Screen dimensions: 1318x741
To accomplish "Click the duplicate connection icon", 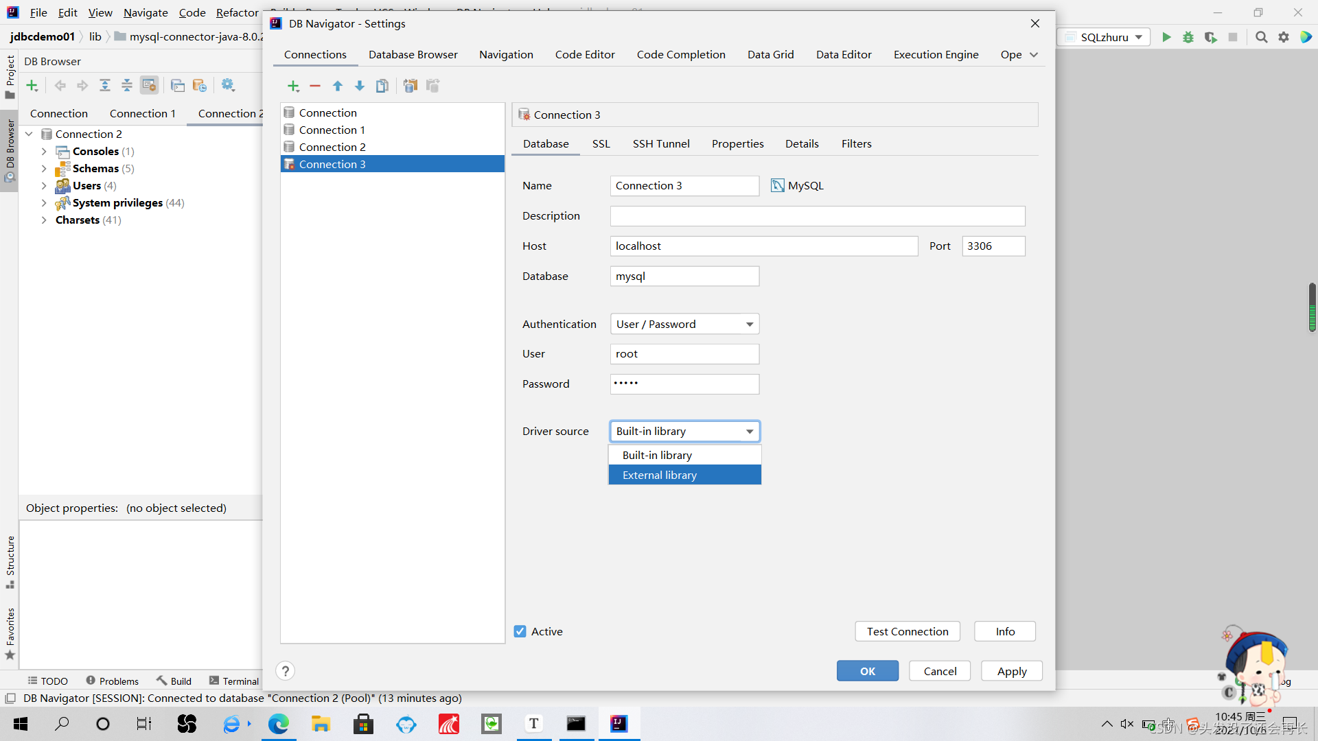I will (382, 86).
